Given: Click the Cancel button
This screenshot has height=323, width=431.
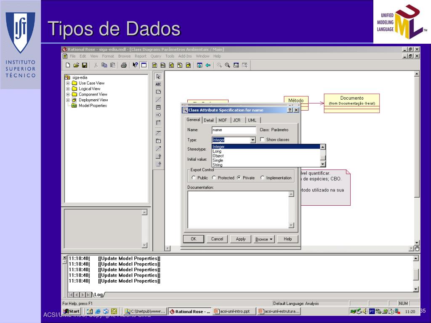Looking at the screenshot, I should click(217, 239).
